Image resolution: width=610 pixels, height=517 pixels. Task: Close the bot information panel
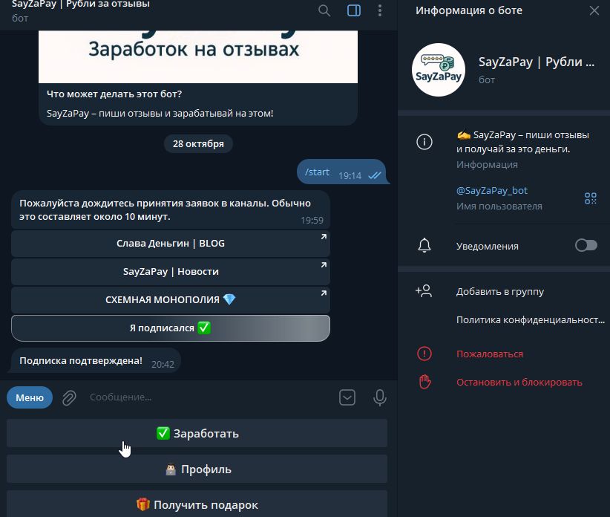click(594, 10)
